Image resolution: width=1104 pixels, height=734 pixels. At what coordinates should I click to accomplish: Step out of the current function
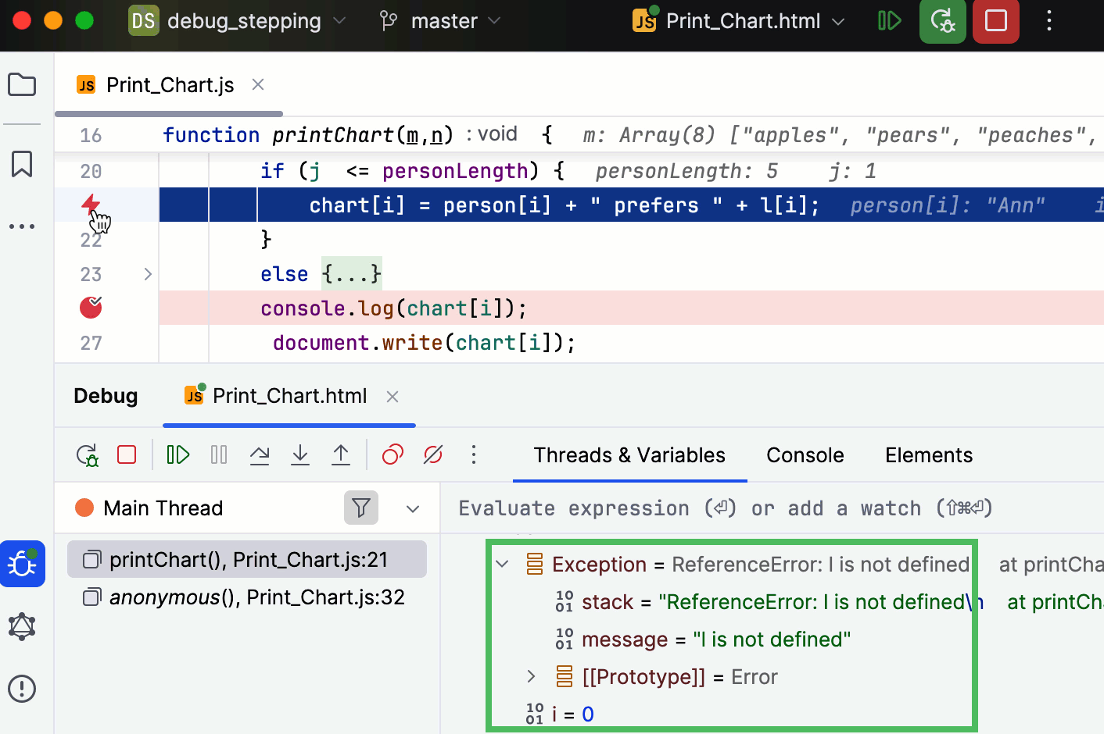[341, 455]
